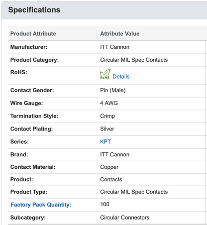Screen dimensions: 207x225
Task: Click the Circular Connectors subcategory value
Action: click(124, 218)
